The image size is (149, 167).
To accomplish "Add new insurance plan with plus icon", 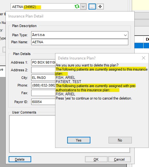I will coord(100,7).
